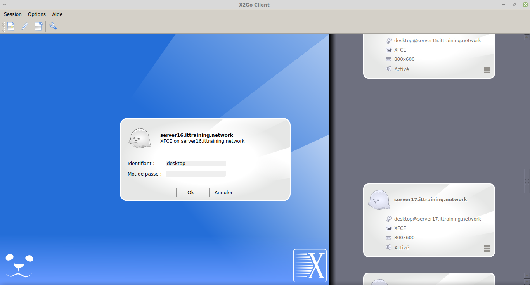Click the key icon on server15 card

(389, 41)
